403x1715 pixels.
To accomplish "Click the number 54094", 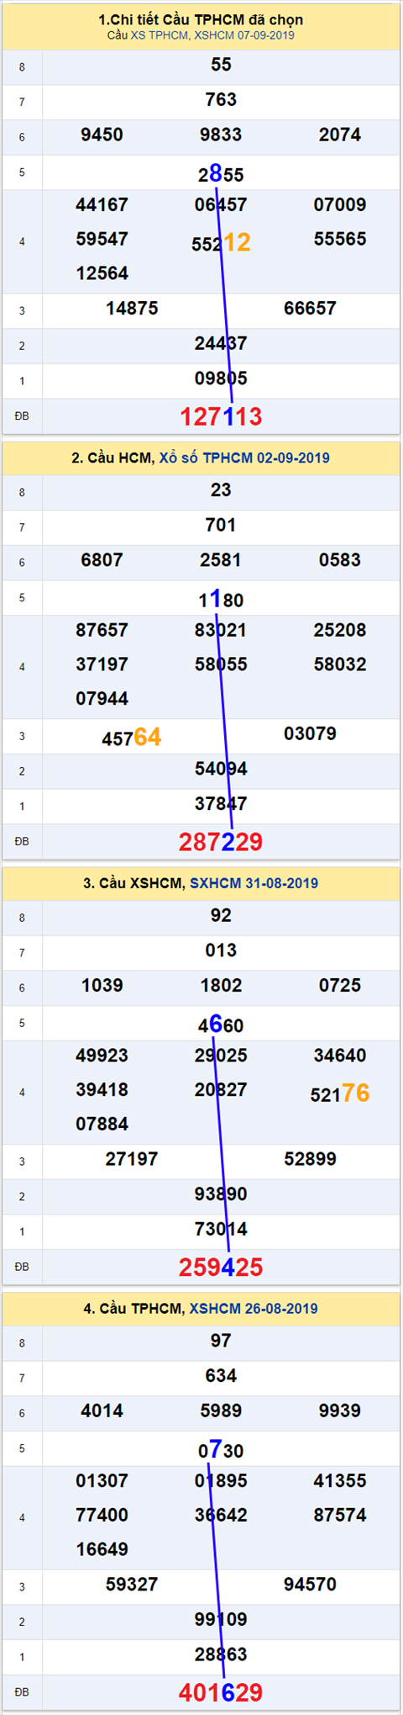I will point(221,769).
